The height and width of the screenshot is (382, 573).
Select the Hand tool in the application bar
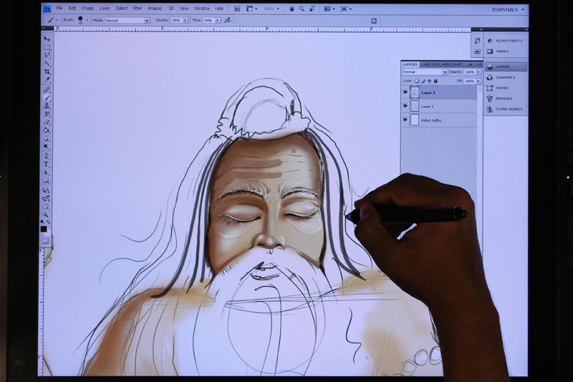pos(292,9)
